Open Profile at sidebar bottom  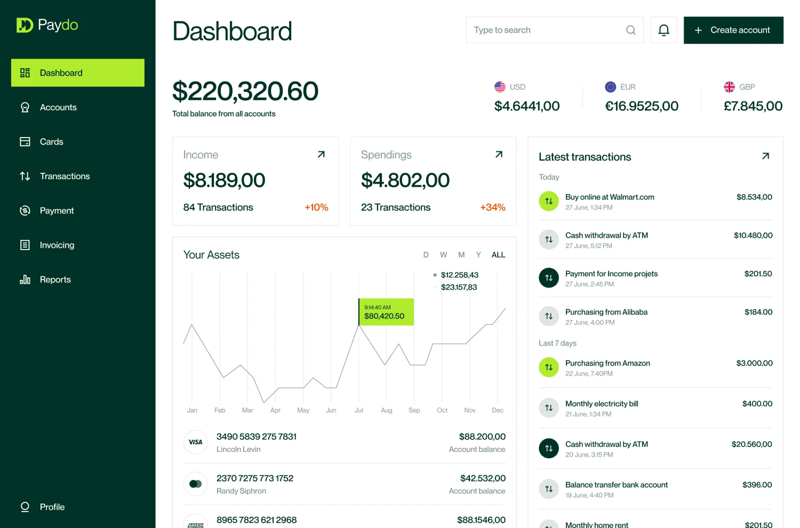click(x=52, y=507)
